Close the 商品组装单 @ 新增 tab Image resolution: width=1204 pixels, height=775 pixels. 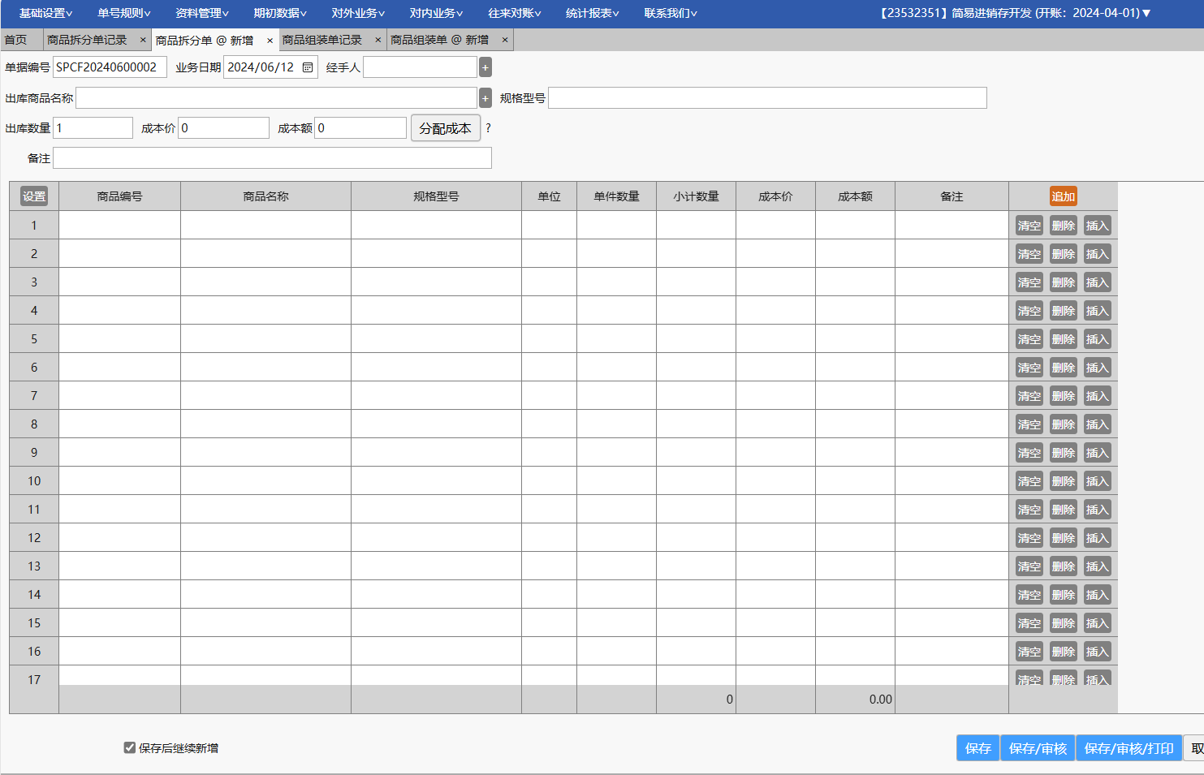click(x=504, y=40)
